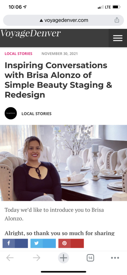Open the Brisa Alonzo dining room photo
Image resolution: width=127 pixels, height=275 pixels.
[x=63, y=163]
